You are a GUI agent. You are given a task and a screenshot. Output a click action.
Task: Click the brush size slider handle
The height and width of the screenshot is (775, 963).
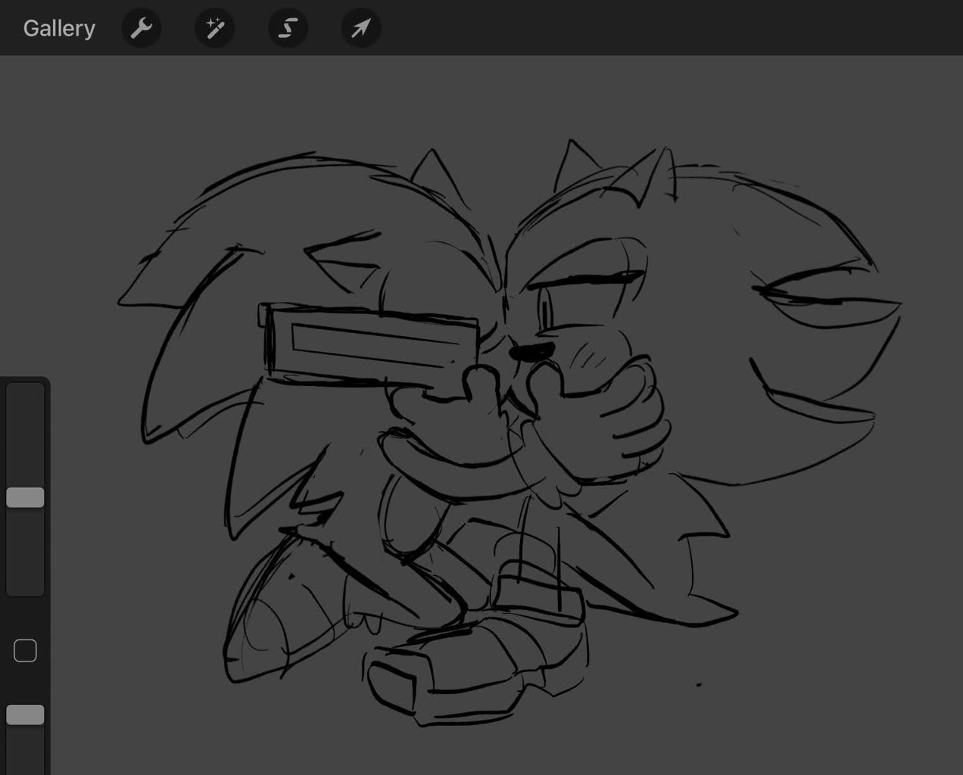(25, 497)
